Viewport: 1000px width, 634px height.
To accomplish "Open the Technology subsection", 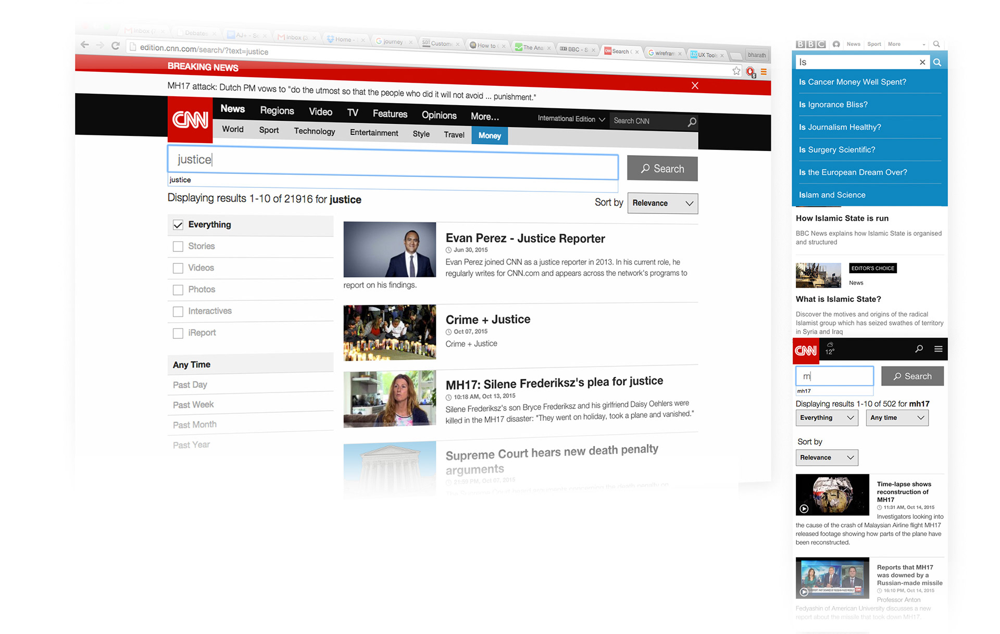I will click(315, 131).
